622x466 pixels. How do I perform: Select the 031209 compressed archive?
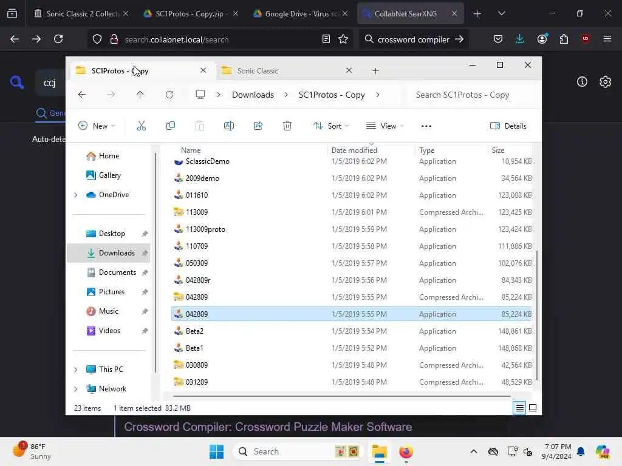(x=352, y=382)
